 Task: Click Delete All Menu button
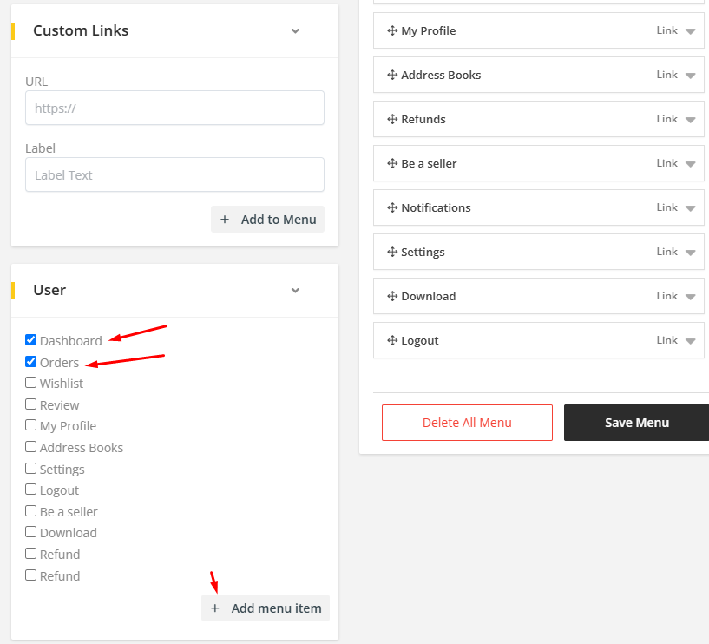(467, 423)
